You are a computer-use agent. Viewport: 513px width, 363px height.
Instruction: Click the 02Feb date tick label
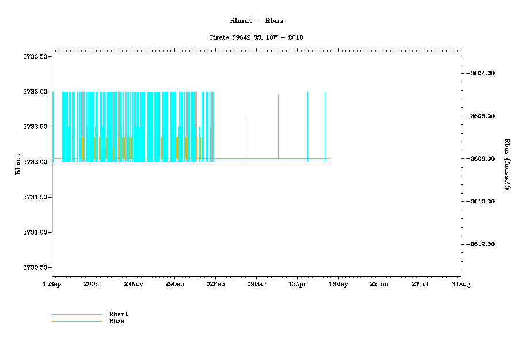pos(215,284)
